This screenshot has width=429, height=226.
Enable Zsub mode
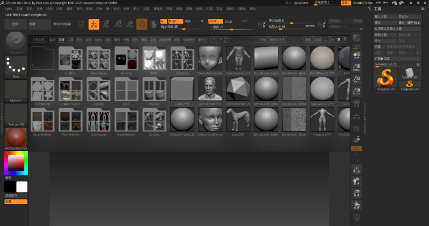[228, 21]
